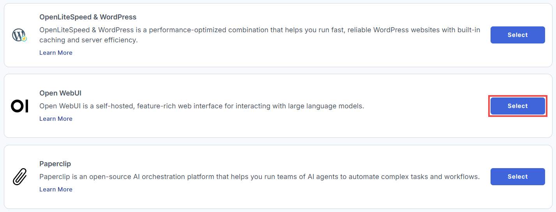Open Learn More for Open WebUI
This screenshot has height=212, width=556.
[56, 119]
